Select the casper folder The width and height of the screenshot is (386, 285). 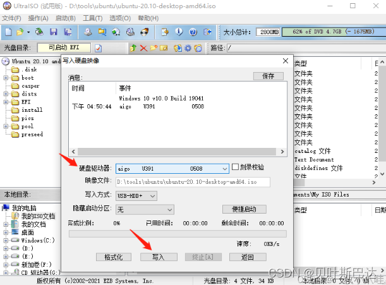click(30, 86)
